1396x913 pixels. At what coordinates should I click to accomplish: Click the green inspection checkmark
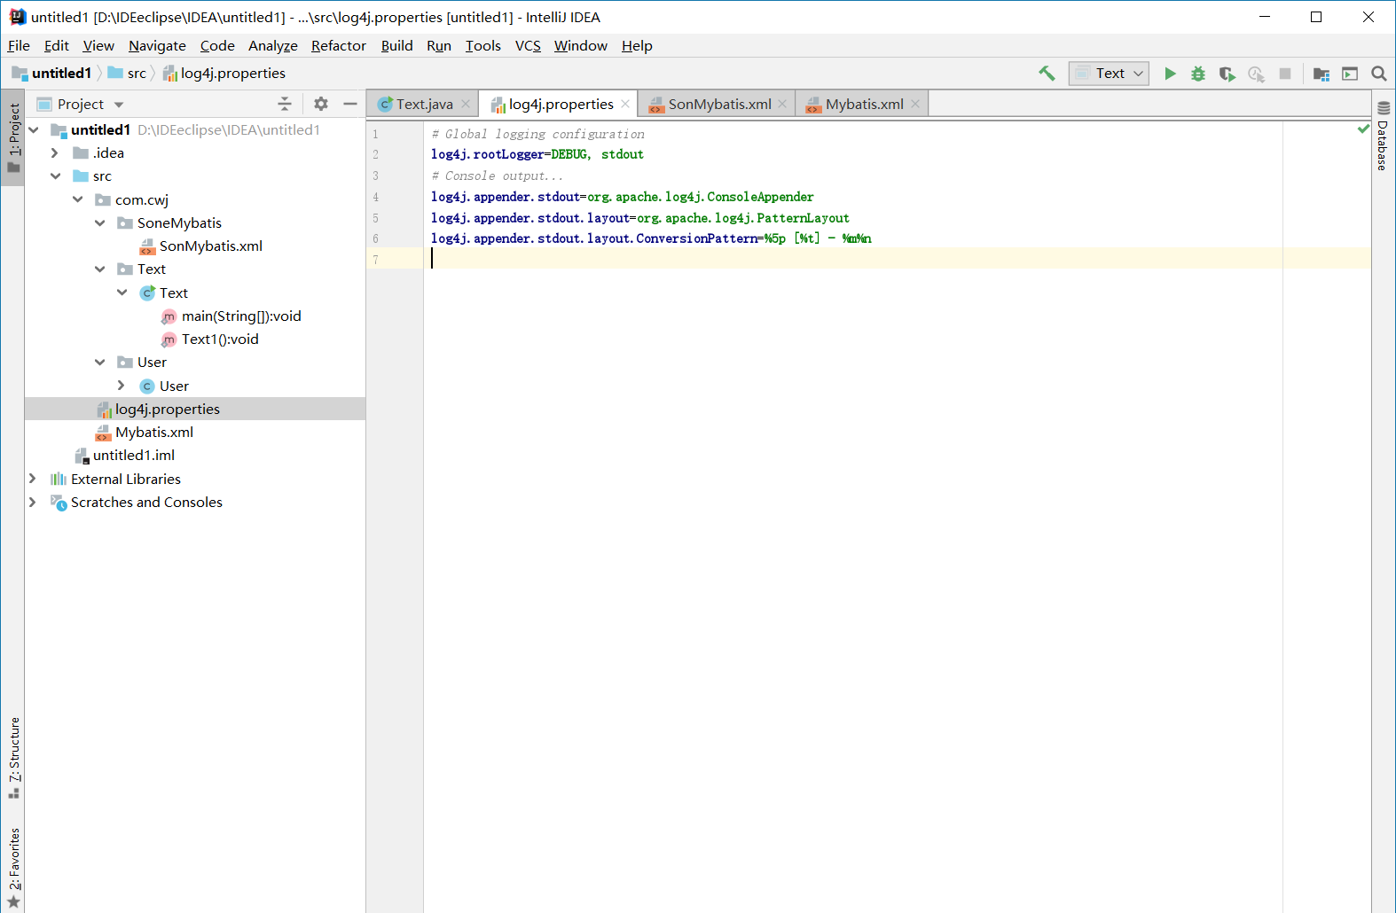[1363, 129]
